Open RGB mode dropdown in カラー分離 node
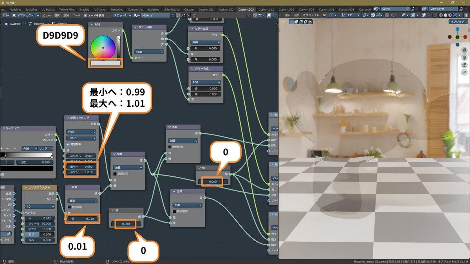The width and height of the screenshot is (470, 264). point(149,52)
